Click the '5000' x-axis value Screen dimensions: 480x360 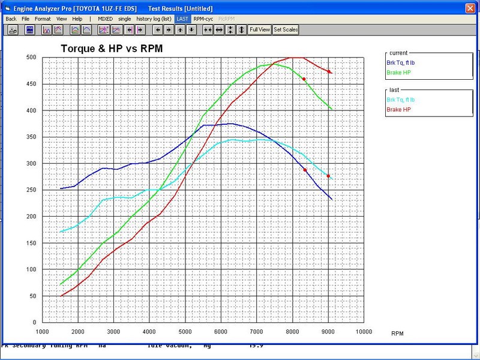185,332
